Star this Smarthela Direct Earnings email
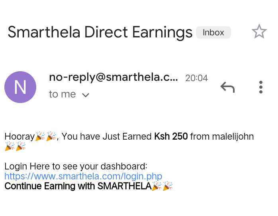Screen dimensions: 278x216 259,32
